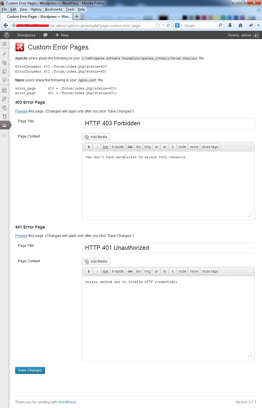Open the Howdy, admin account menu

pos(243,35)
